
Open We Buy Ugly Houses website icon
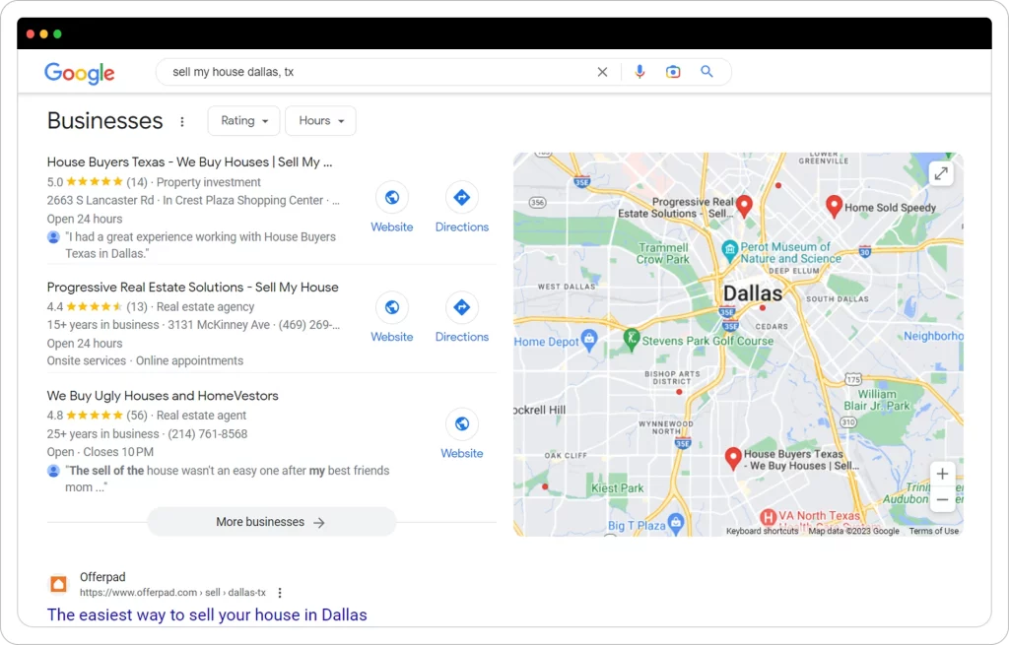pyautogui.click(x=461, y=424)
